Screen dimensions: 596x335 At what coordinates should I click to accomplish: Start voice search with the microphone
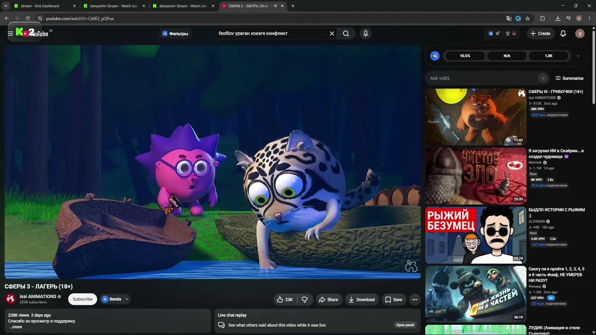coord(366,33)
